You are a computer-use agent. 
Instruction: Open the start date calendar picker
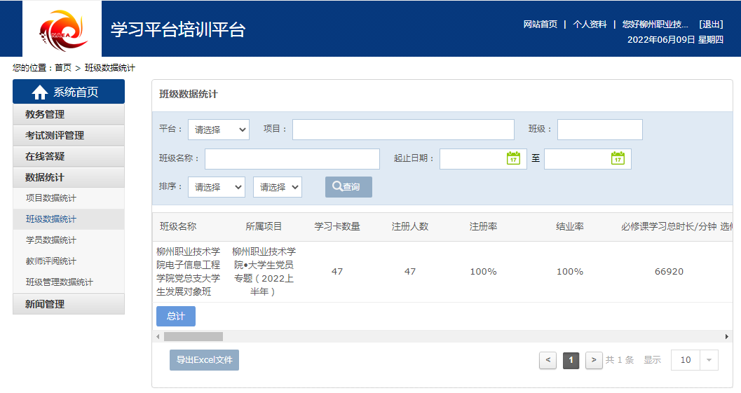pyautogui.click(x=513, y=159)
